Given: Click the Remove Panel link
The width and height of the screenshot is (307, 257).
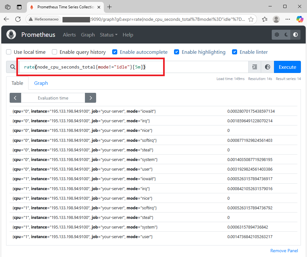Looking at the screenshot, I should click(x=284, y=251).
